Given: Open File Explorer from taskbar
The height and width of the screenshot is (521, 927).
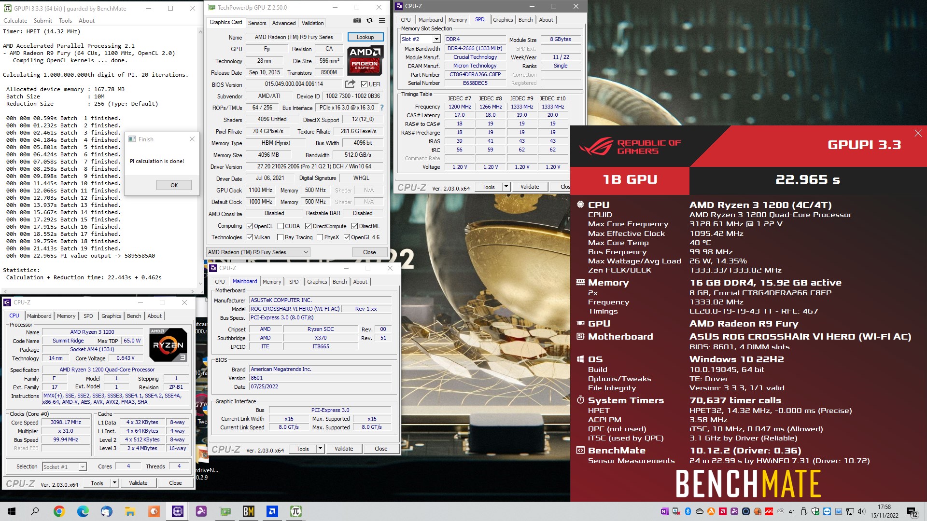Looking at the screenshot, I should 130,511.
